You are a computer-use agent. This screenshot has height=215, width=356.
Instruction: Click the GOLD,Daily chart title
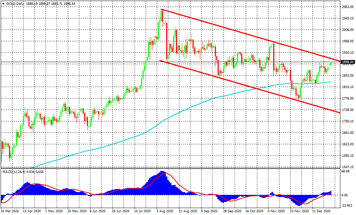coord(16,3)
